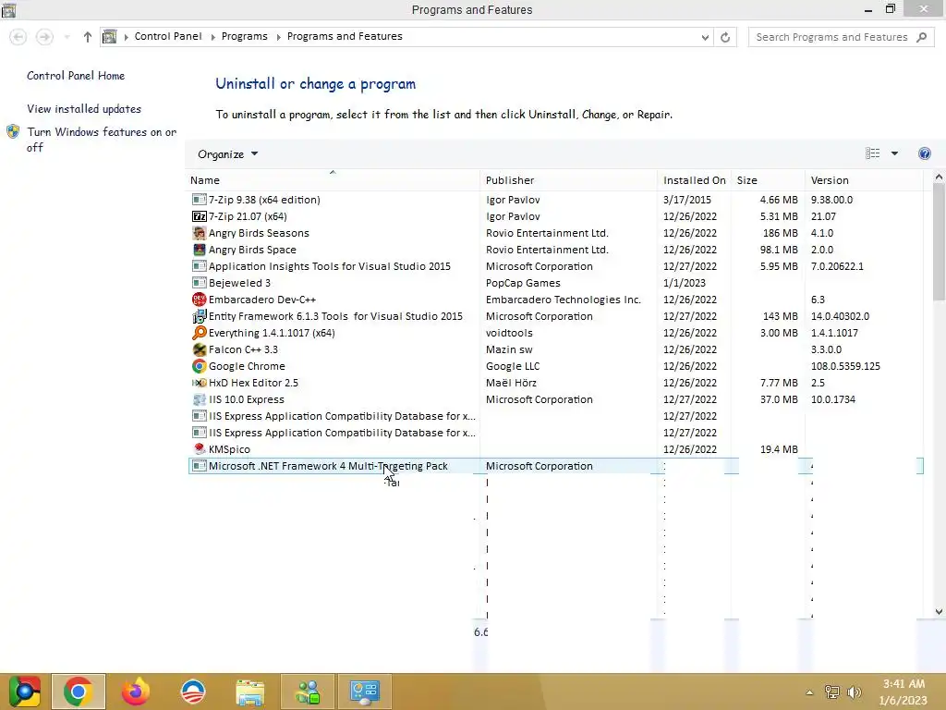Go up one level with the Up arrow

88,37
